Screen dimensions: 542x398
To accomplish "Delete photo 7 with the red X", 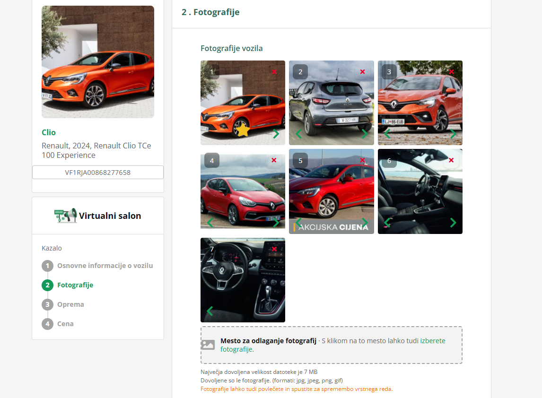I will (274, 249).
